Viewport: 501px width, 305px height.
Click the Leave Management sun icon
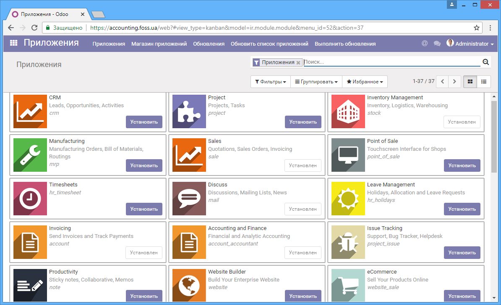[348, 199]
